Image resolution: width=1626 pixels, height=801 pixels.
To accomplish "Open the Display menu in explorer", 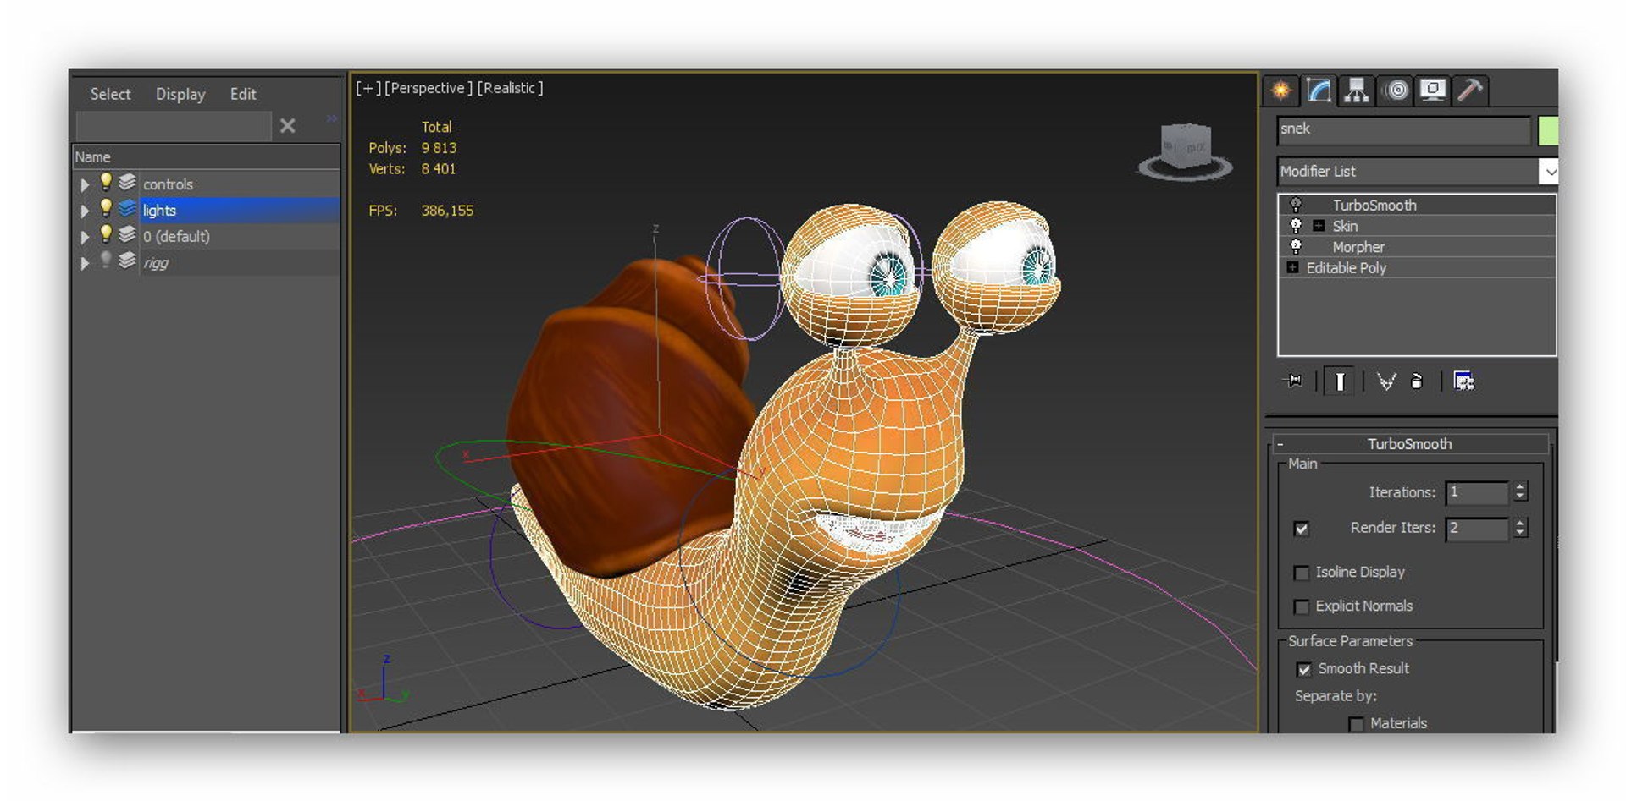I will [180, 94].
